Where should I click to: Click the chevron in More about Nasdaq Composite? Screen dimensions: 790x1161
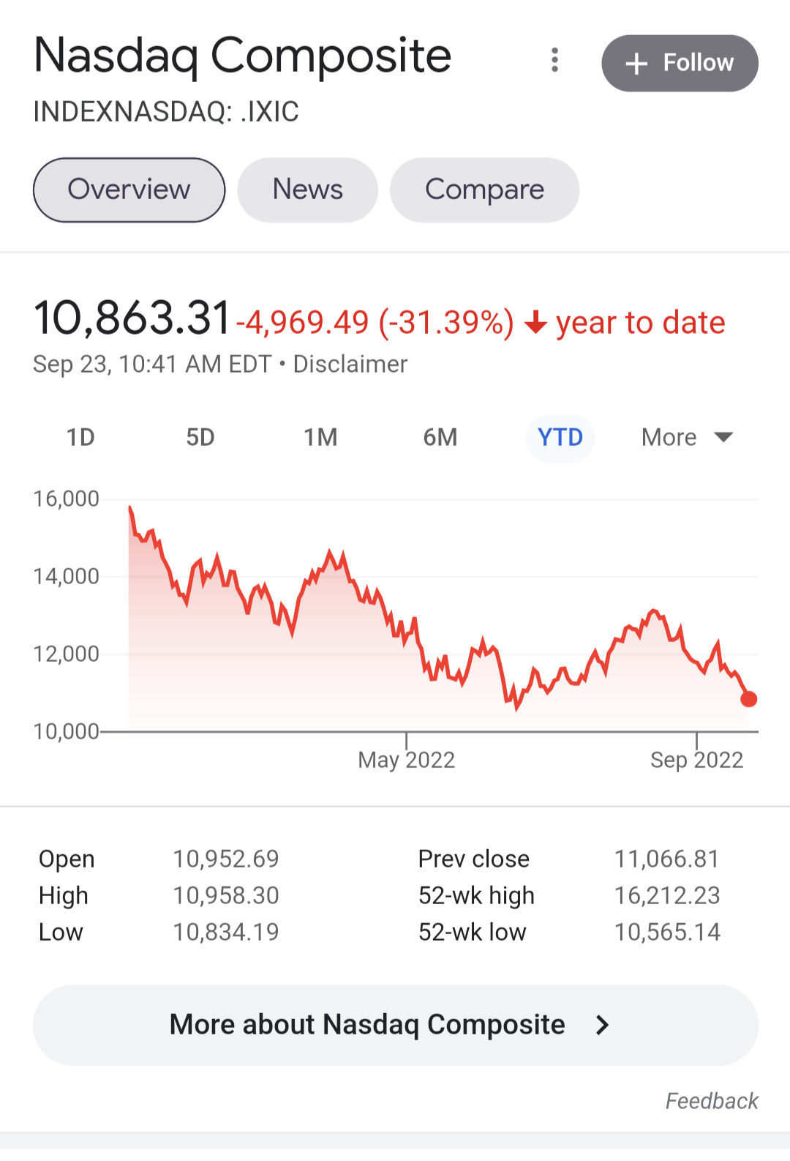(602, 1026)
